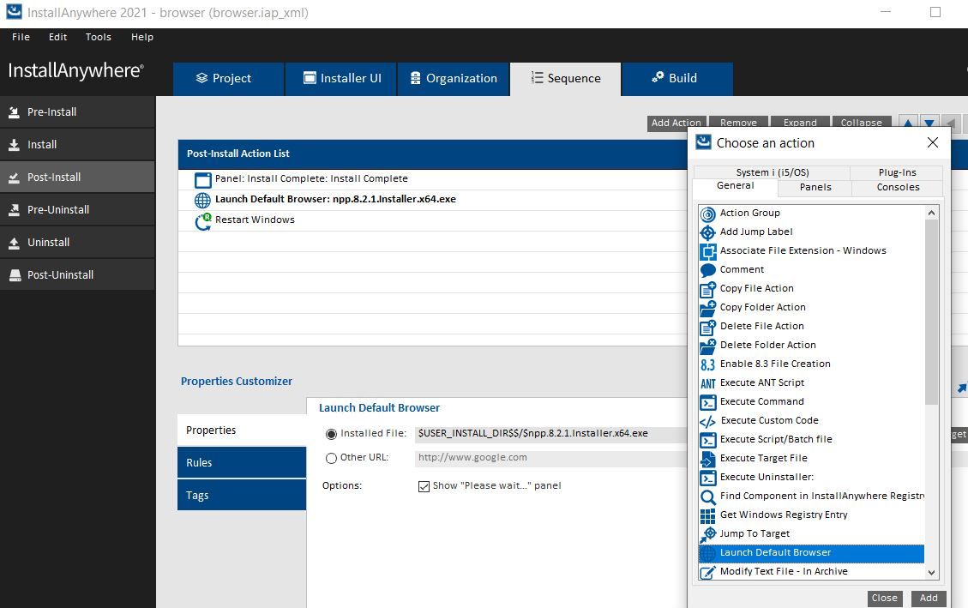The width and height of the screenshot is (968, 608).
Task: Click the Add Action button
Action: (676, 123)
